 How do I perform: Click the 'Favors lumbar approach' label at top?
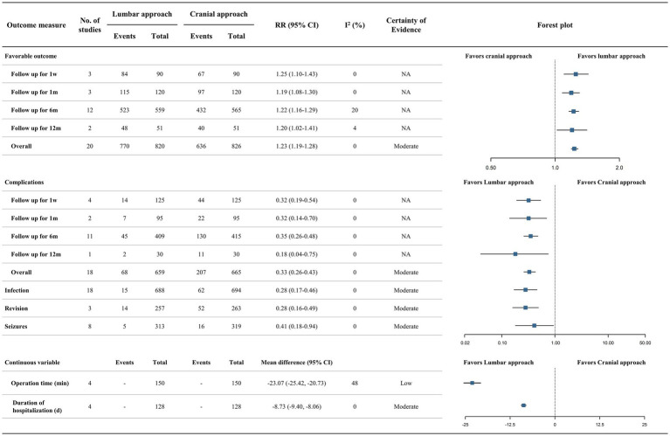tap(611, 56)
